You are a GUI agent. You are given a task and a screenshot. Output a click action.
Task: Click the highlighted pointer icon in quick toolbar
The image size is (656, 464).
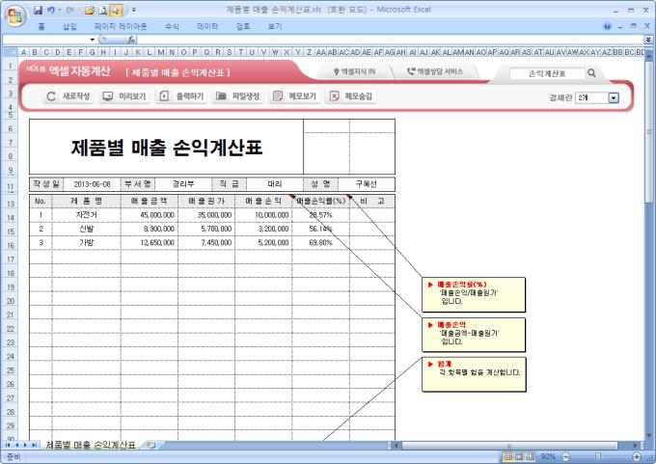[x=116, y=10]
